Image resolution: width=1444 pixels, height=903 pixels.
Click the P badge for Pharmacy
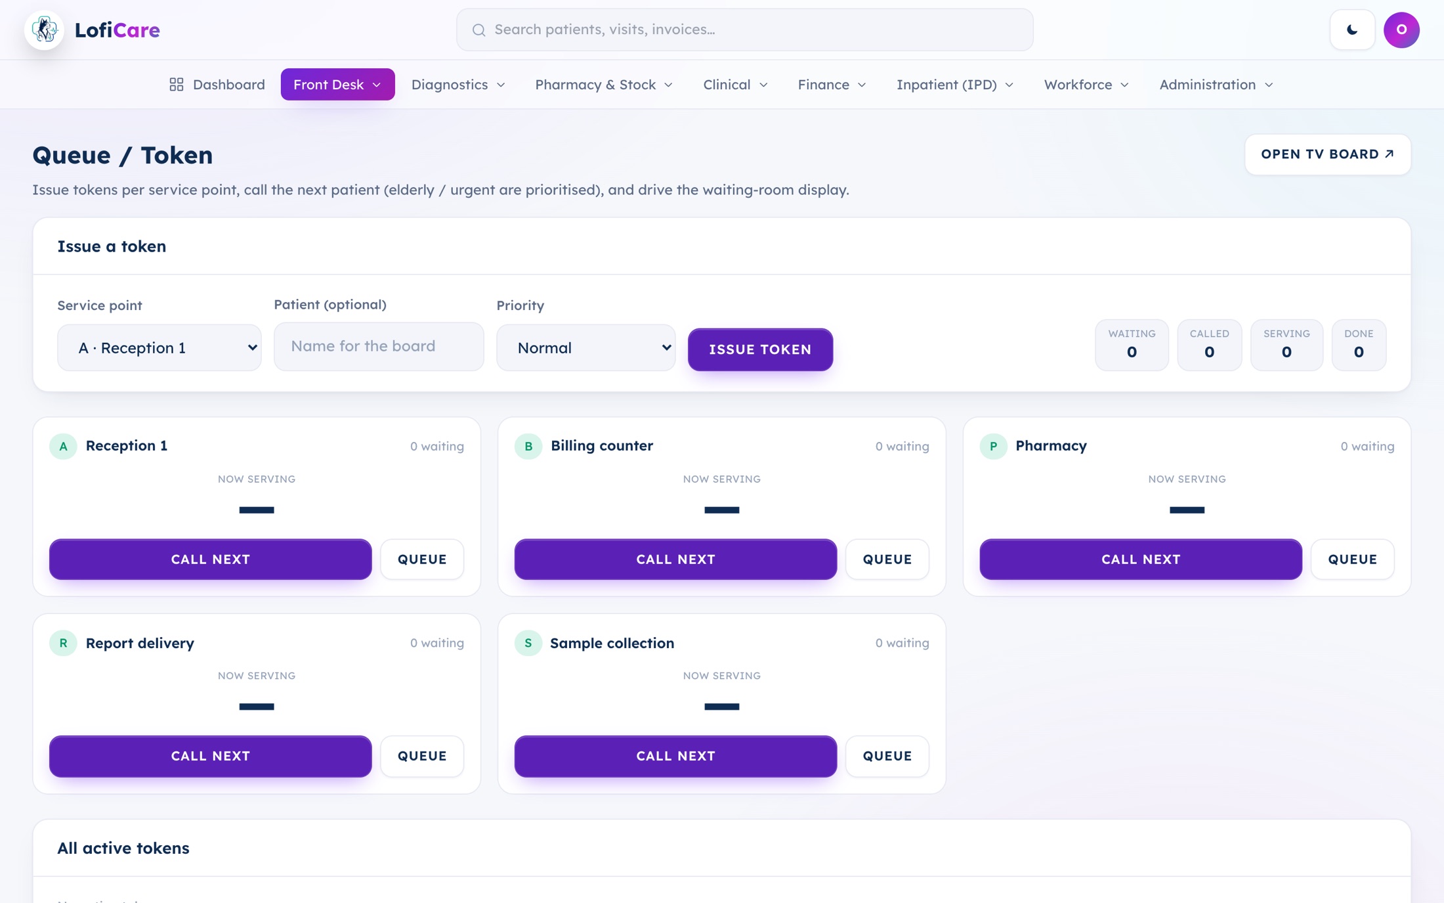coord(993,446)
